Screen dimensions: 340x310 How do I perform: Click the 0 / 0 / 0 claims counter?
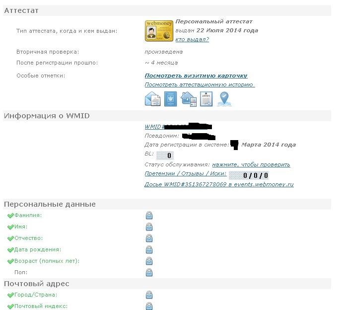pyautogui.click(x=249, y=175)
